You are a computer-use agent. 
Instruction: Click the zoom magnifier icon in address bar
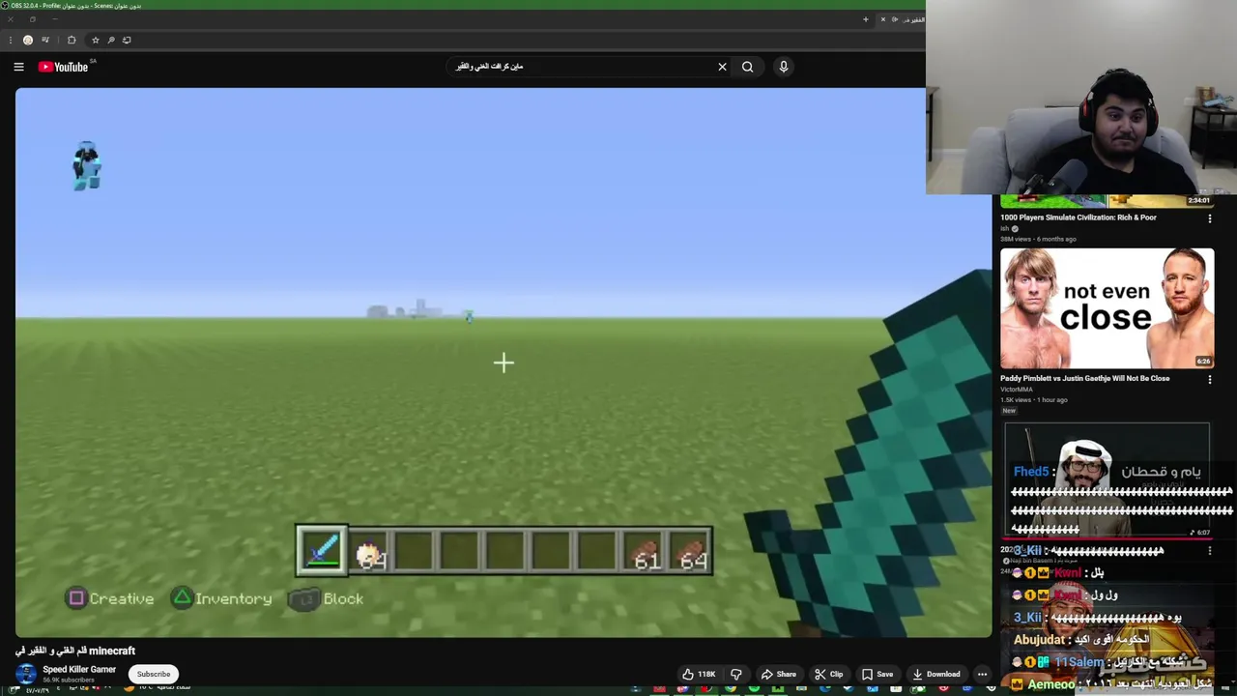pyautogui.click(x=111, y=40)
